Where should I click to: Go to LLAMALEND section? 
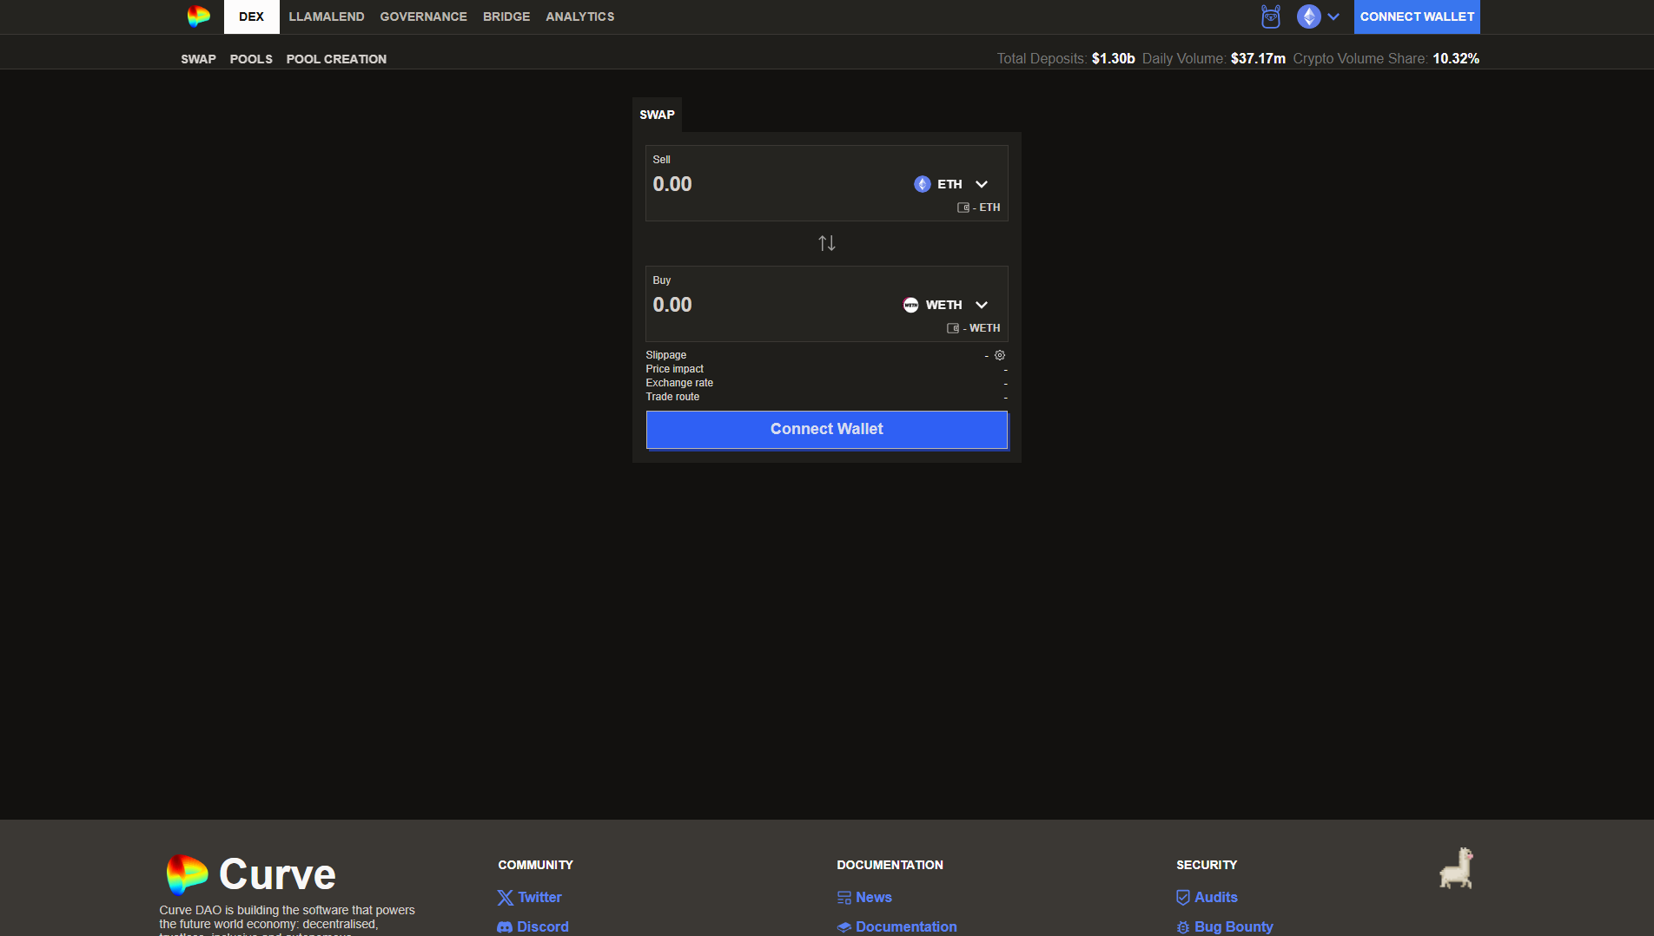coord(327,16)
